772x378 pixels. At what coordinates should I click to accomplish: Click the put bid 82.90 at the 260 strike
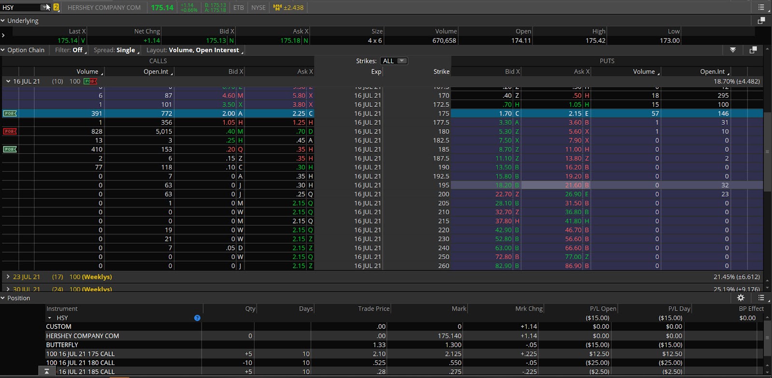504,266
